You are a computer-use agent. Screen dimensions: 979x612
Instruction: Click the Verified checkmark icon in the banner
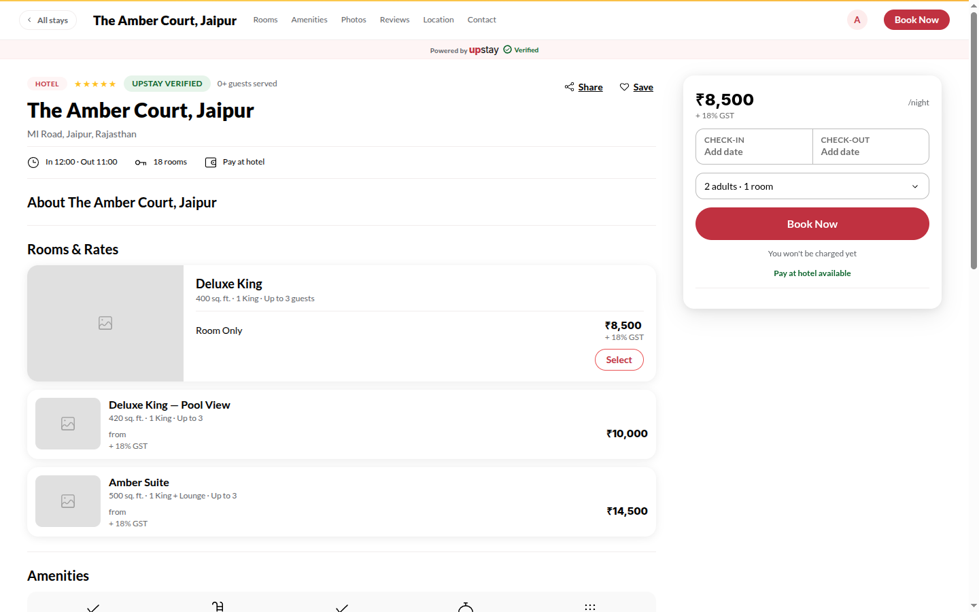pos(507,50)
